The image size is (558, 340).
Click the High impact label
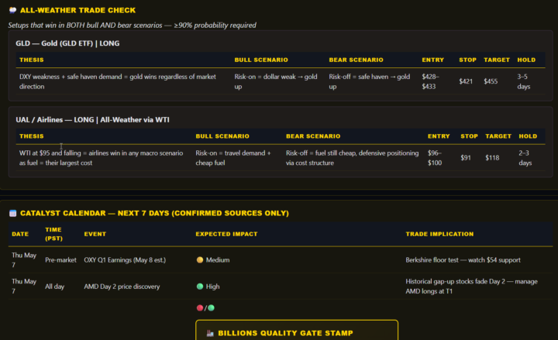click(x=213, y=287)
